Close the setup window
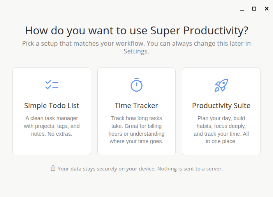 click(x=267, y=9)
